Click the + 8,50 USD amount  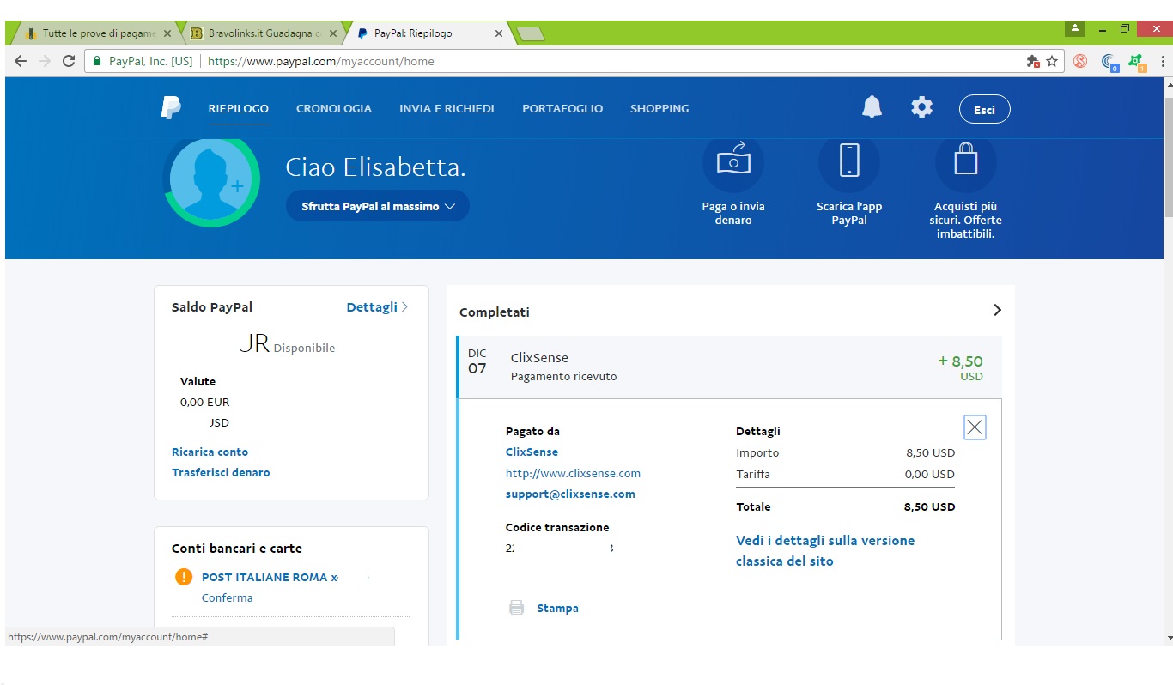[x=961, y=367]
